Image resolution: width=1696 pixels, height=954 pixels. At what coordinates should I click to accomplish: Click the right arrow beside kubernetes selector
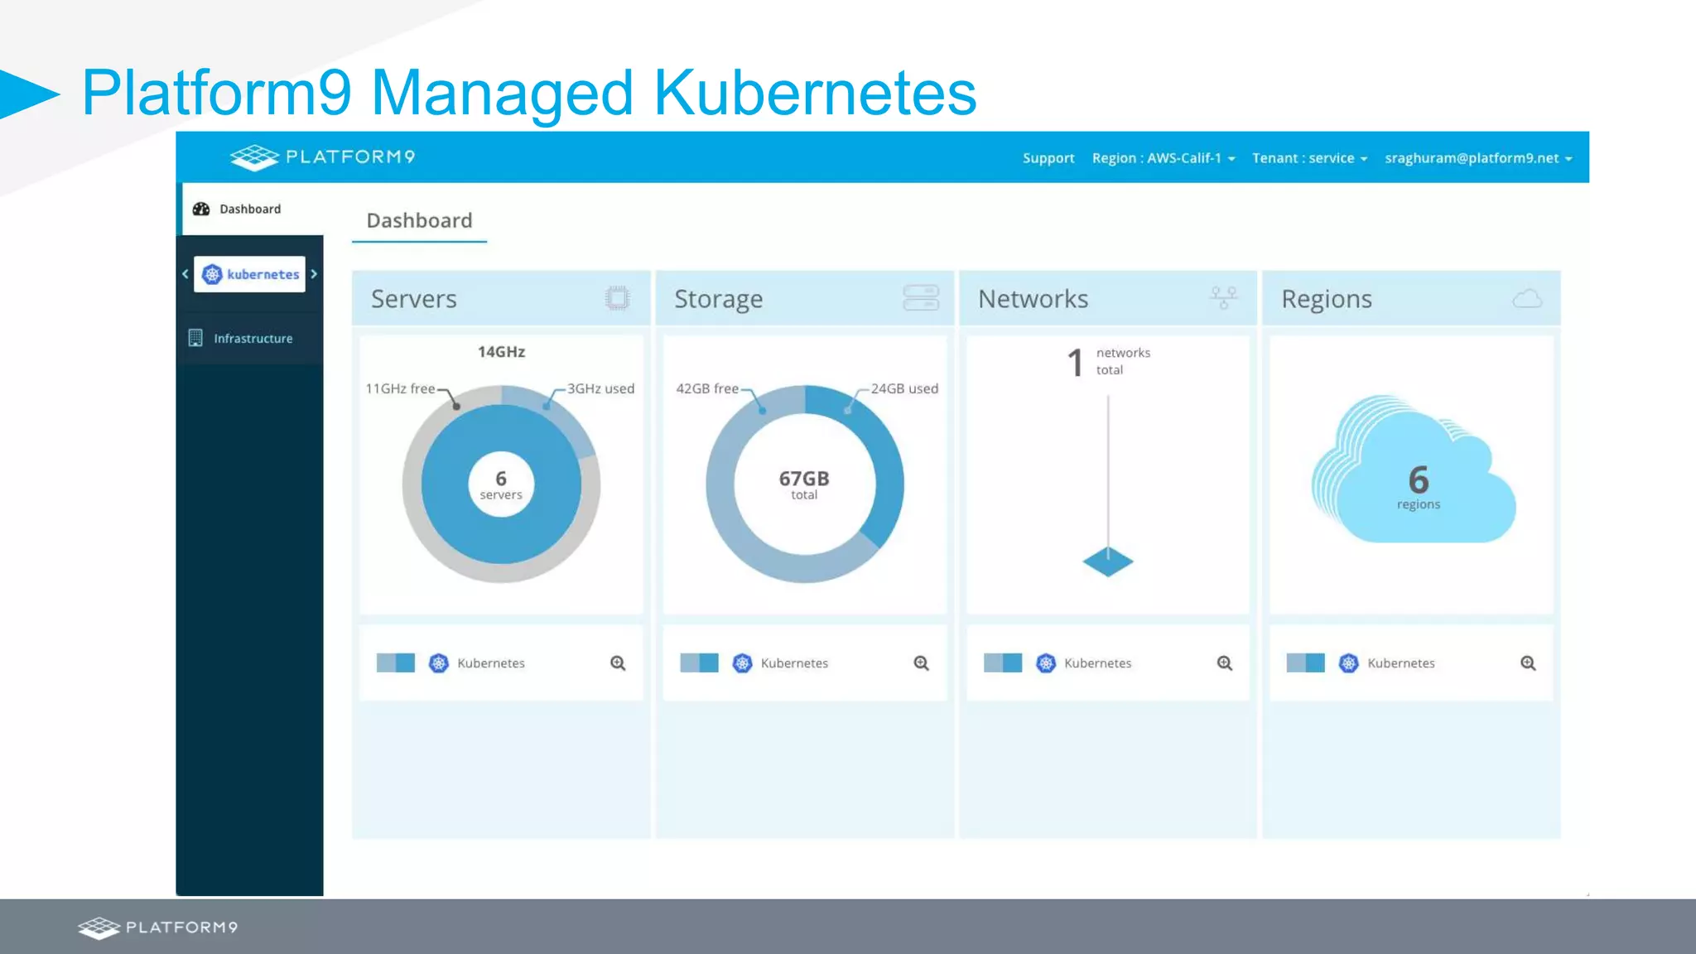pyautogui.click(x=314, y=274)
